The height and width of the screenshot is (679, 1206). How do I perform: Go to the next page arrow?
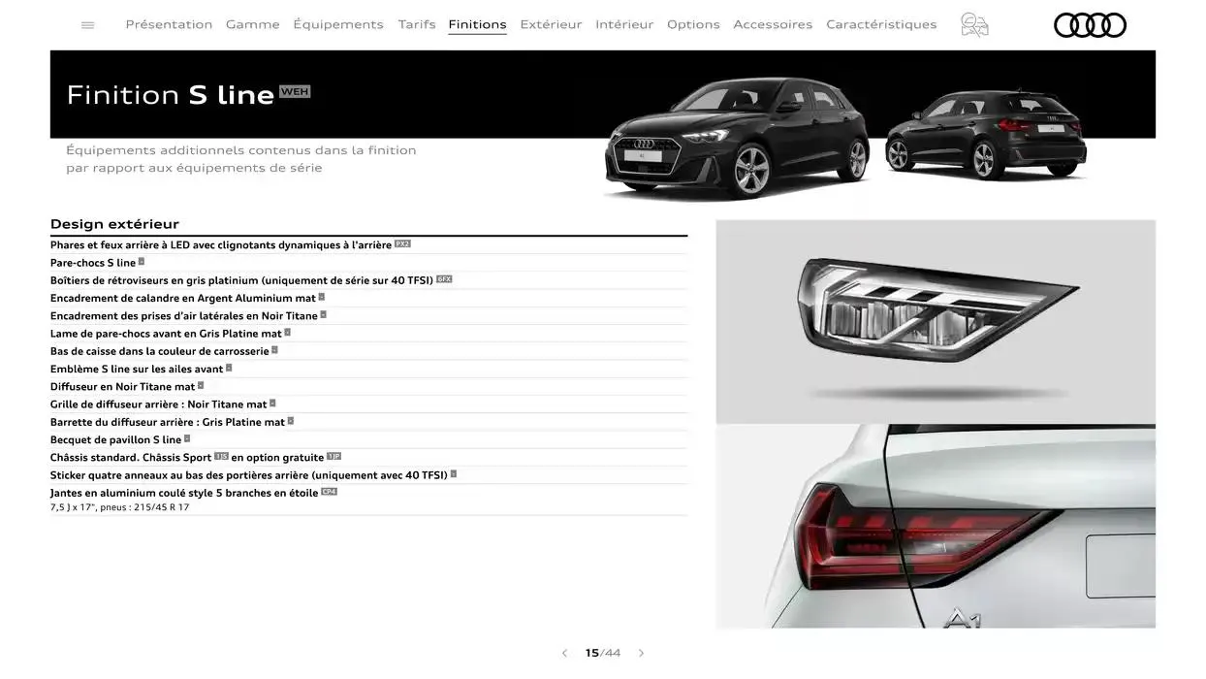(641, 654)
